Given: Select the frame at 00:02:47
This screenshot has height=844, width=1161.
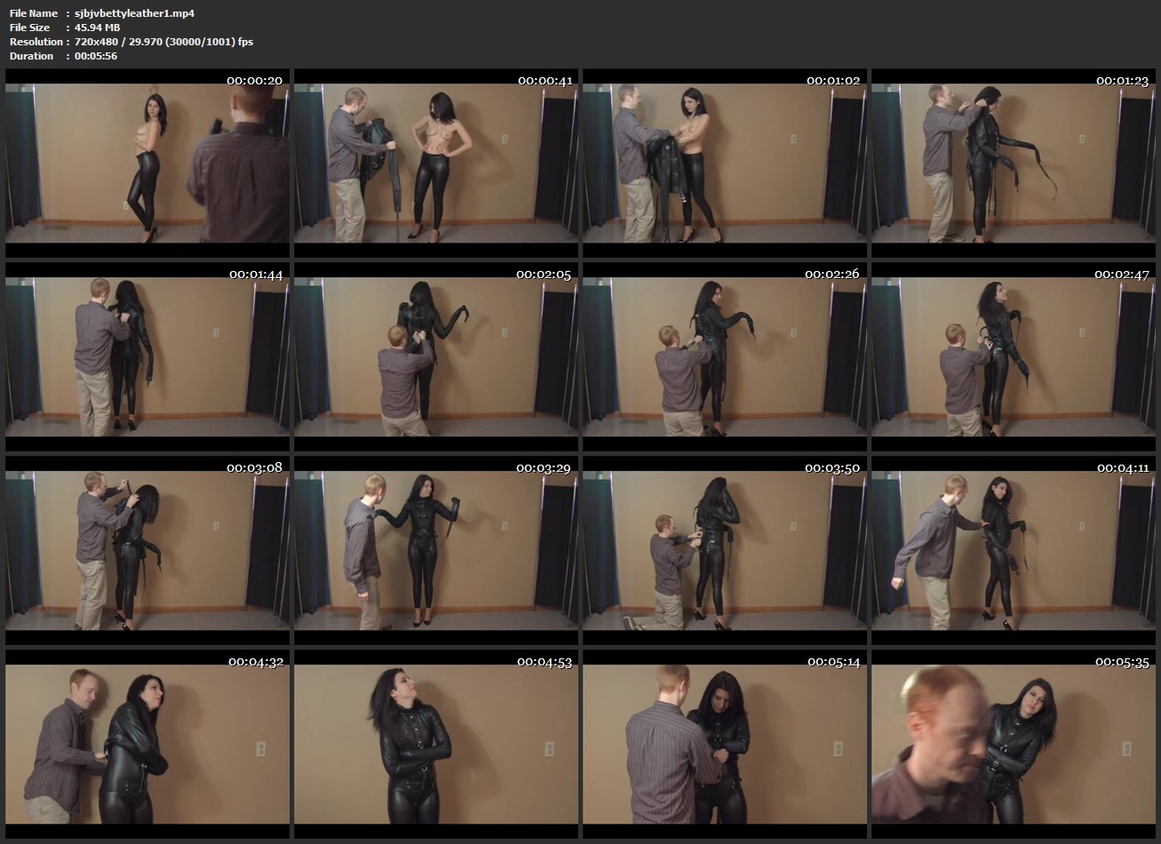Looking at the screenshot, I should coord(1014,357).
